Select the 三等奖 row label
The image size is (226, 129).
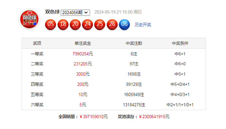click(x=37, y=74)
